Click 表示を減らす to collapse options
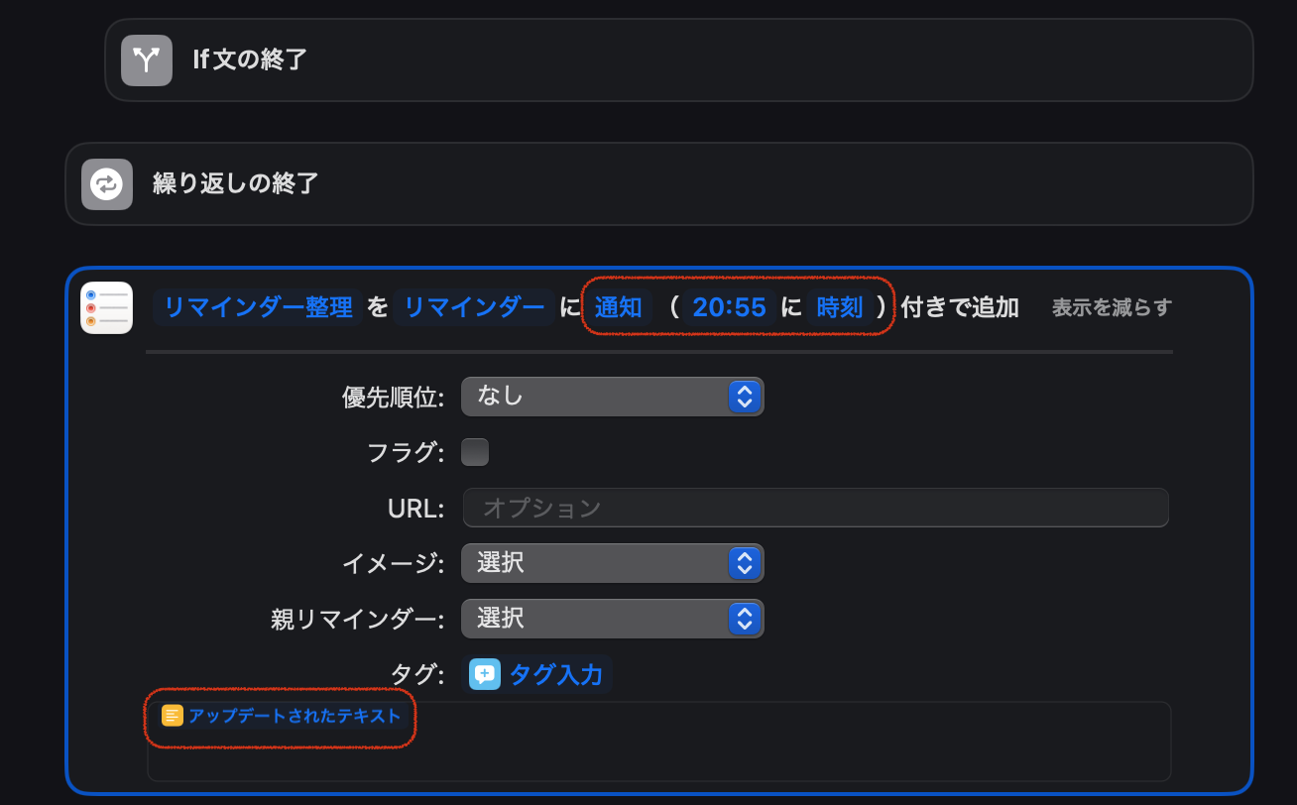 (x=1112, y=307)
